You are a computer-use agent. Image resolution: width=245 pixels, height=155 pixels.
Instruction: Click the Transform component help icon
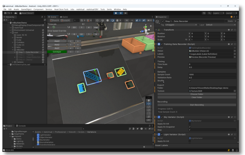(228, 30)
